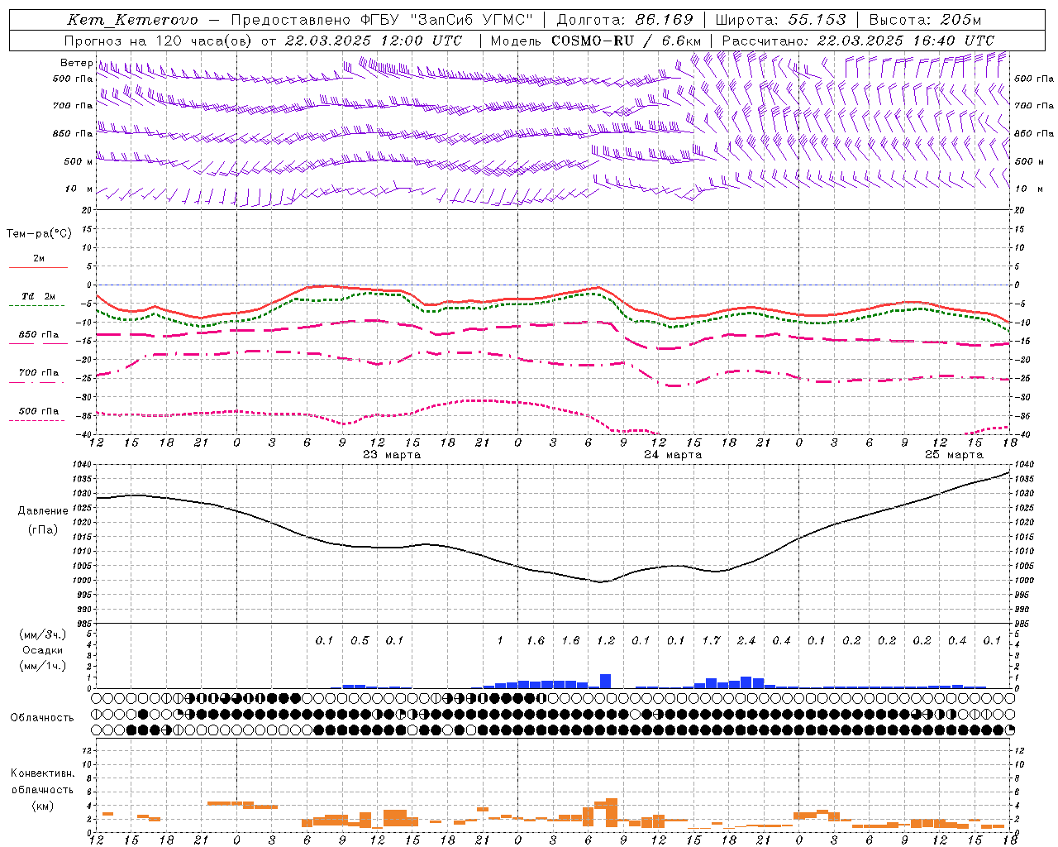The height and width of the screenshot is (847, 1058).
Task: Click the 'Давление' pressure panel label
Action: (x=43, y=511)
